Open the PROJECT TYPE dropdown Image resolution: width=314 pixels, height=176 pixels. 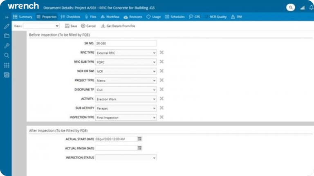(x=126, y=81)
